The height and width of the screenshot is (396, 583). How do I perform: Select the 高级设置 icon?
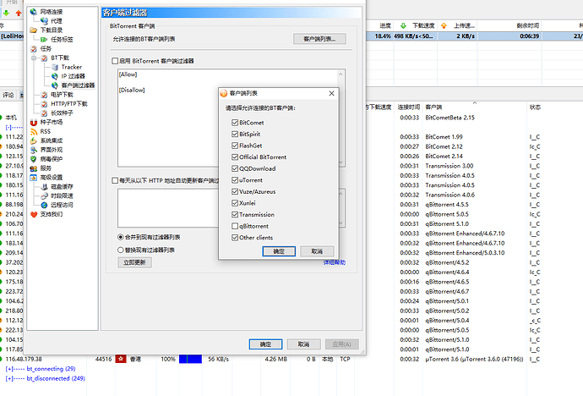pyautogui.click(x=34, y=177)
